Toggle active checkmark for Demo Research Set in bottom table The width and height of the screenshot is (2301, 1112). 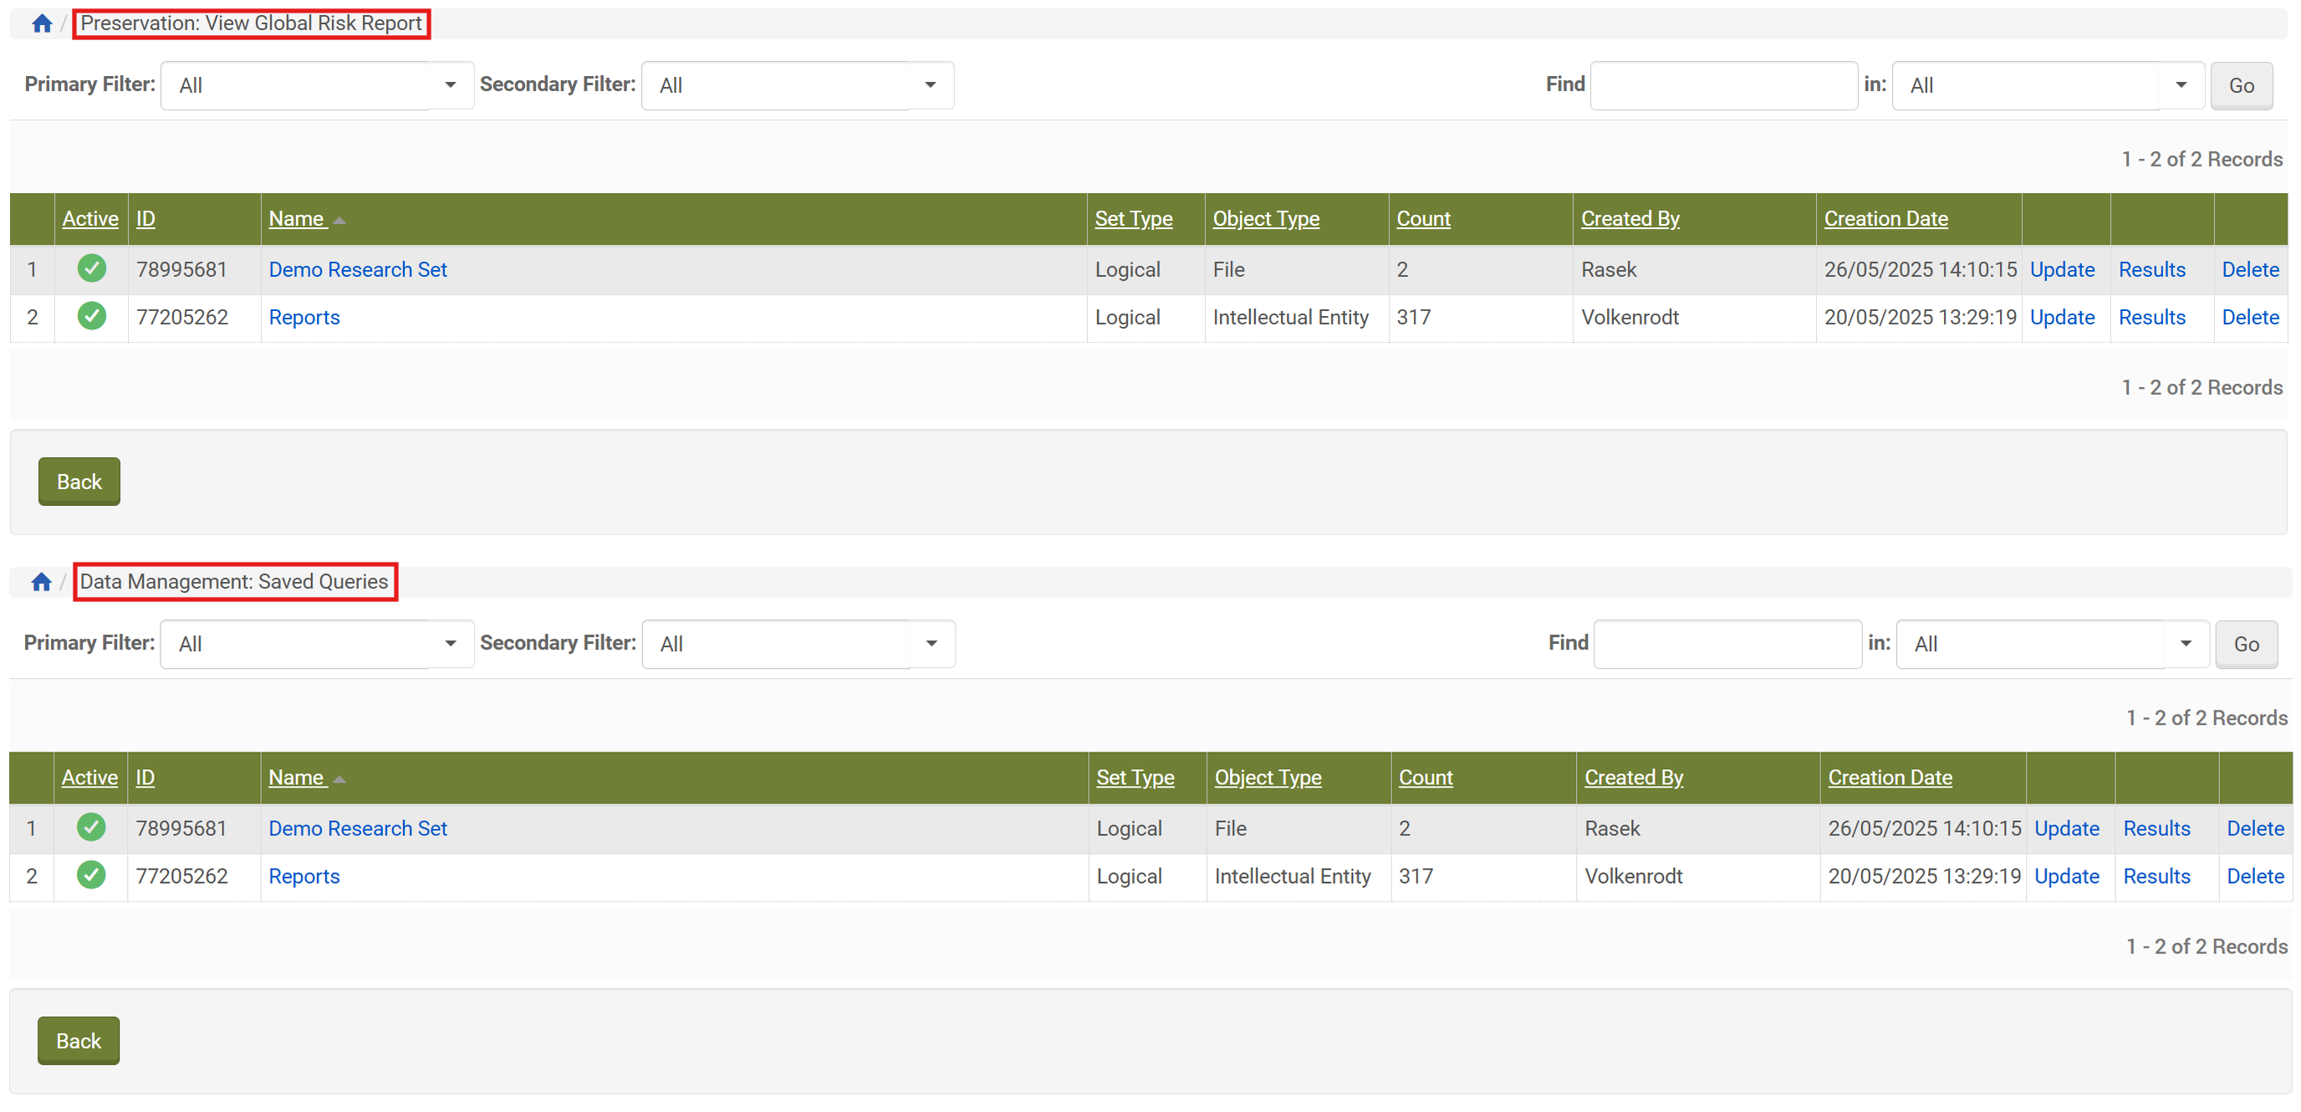[x=91, y=828]
